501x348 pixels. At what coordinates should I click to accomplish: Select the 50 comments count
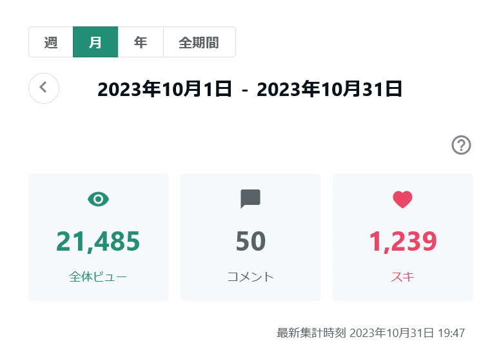(x=250, y=241)
